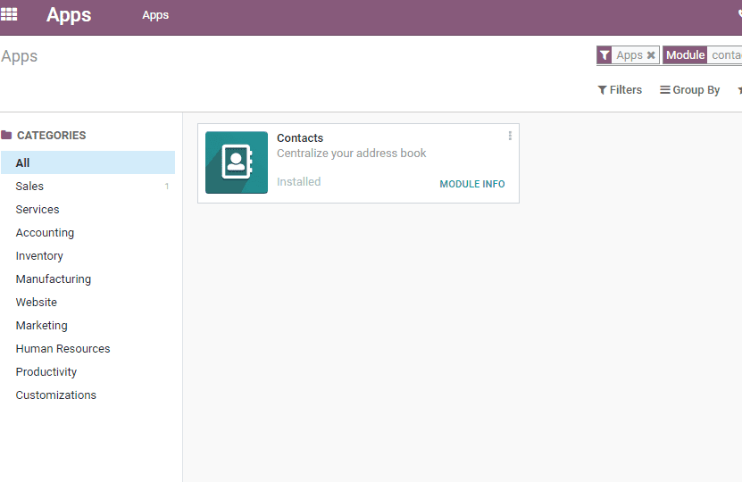Image resolution: width=742 pixels, height=482 pixels.
Task: Click the Apps menu item in top bar
Action: click(155, 15)
